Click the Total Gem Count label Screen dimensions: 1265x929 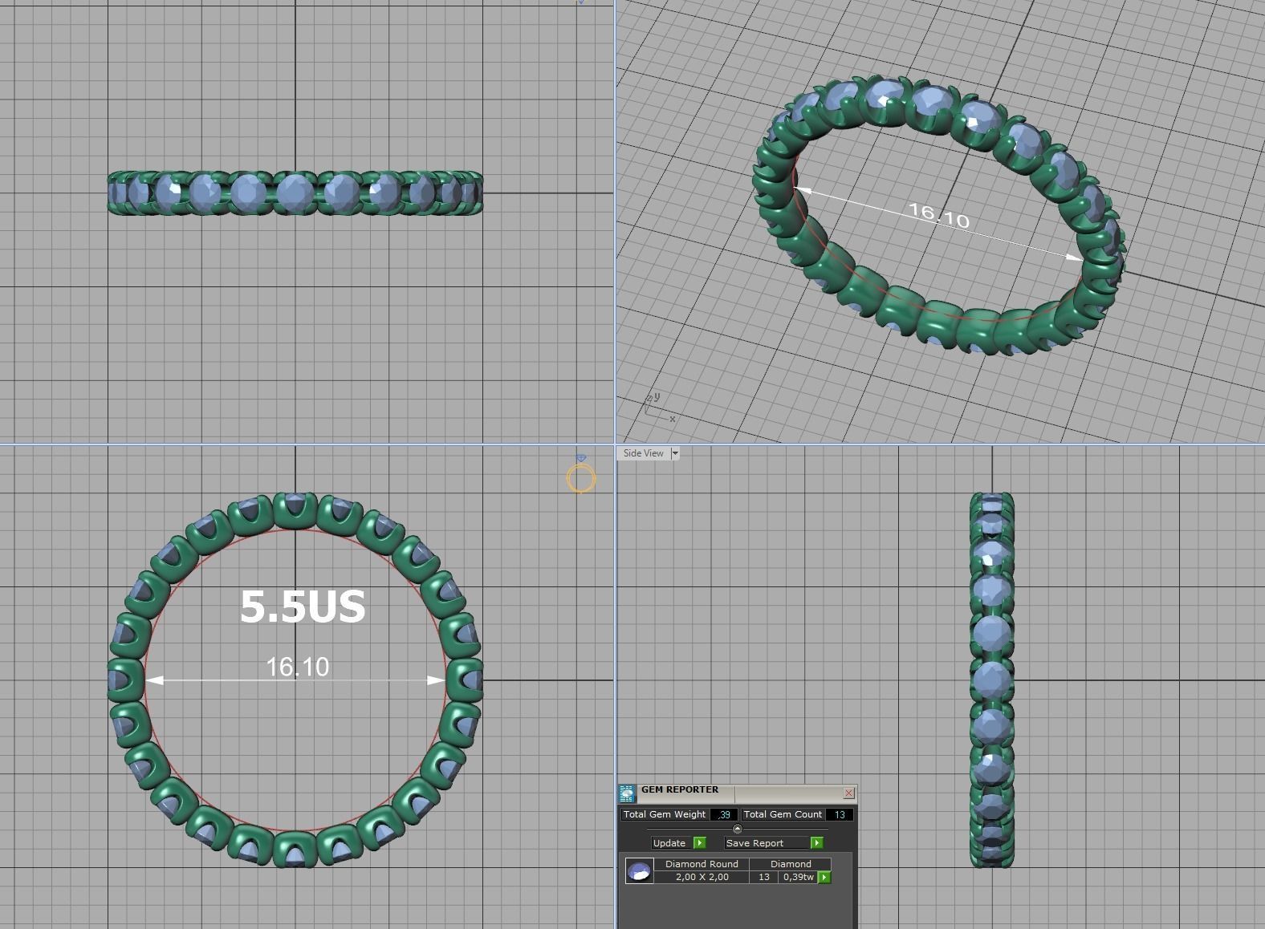coord(783,814)
